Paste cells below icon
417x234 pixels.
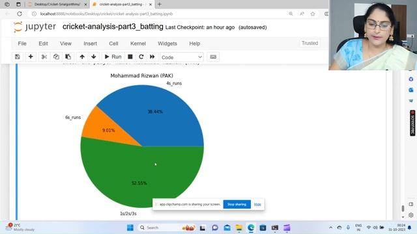pyautogui.click(x=68, y=57)
